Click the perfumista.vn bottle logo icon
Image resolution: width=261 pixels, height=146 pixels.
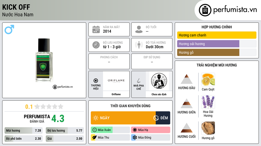tap(205, 10)
